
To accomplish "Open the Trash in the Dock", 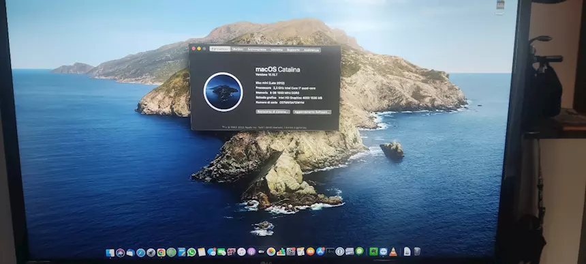I will pyautogui.click(x=417, y=251).
